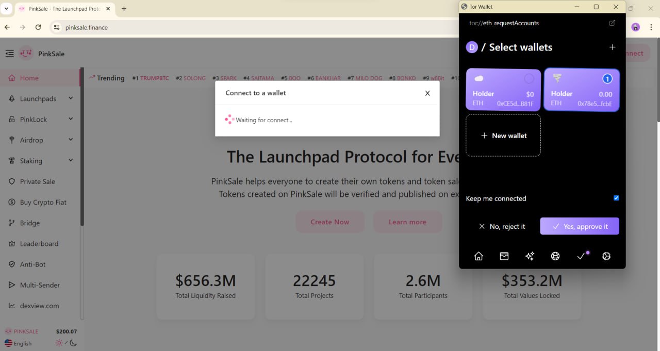This screenshot has height=351, width=660.
Task: Switch to light mode sun icon
Action: point(59,343)
